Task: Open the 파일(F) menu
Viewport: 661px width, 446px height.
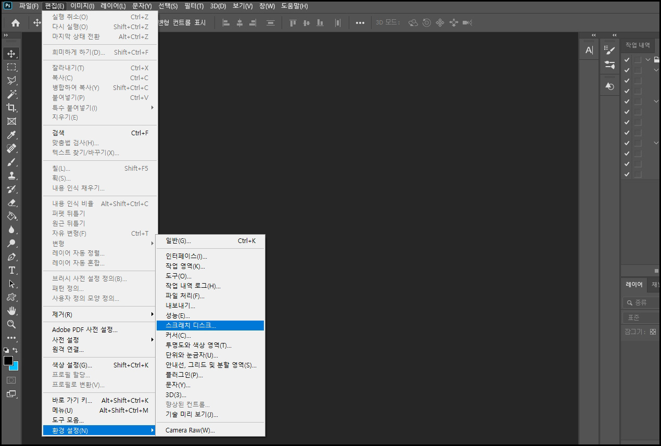Action: 29,6
